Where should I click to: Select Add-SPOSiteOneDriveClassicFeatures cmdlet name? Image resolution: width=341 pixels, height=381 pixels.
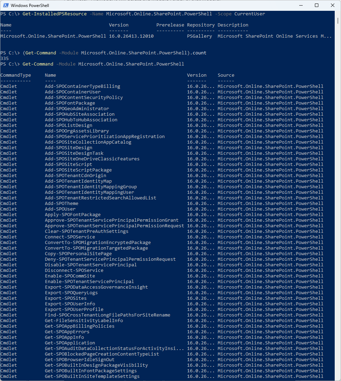tap(92, 159)
